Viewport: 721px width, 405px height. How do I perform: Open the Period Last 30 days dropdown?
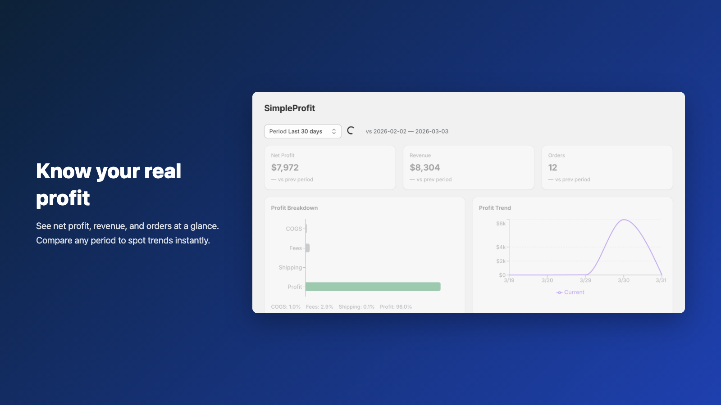303,131
